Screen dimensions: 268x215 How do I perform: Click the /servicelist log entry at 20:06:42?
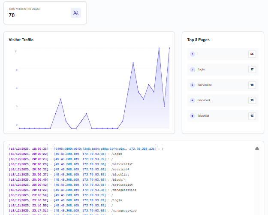tap(71, 185)
